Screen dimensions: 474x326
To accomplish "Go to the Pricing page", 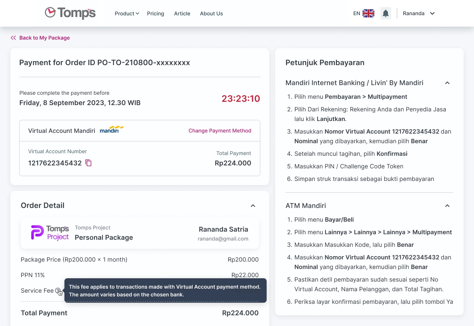I will pos(156,13).
